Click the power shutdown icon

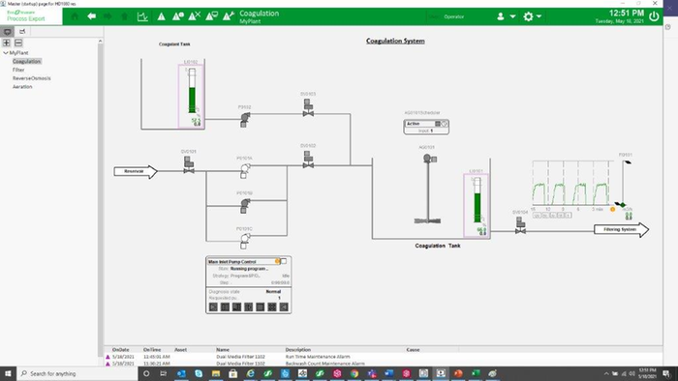click(x=654, y=16)
